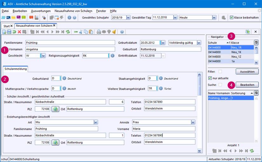This screenshot has height=162, width=262.
Task: Expand the Geschlecht dropdown
Action: tap(44, 56)
